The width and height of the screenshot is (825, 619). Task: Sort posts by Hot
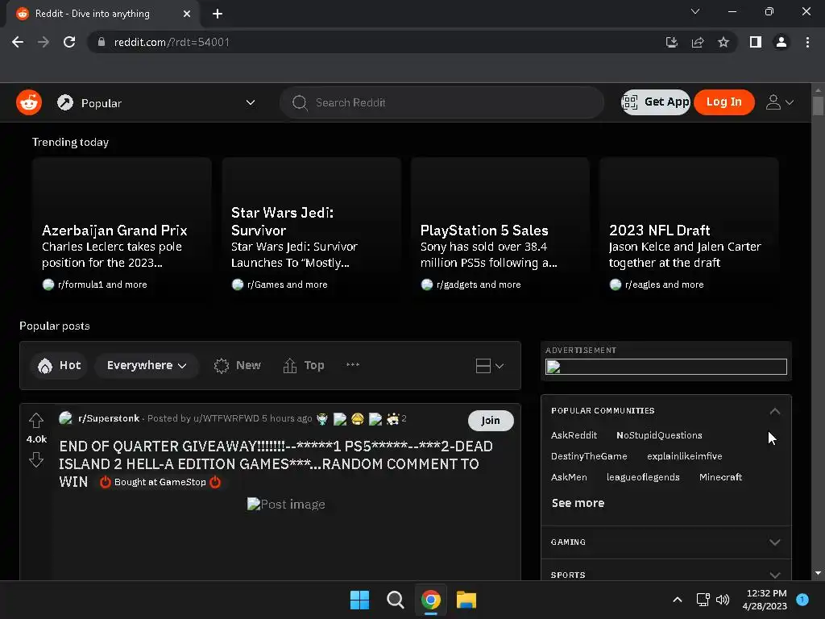[60, 365]
